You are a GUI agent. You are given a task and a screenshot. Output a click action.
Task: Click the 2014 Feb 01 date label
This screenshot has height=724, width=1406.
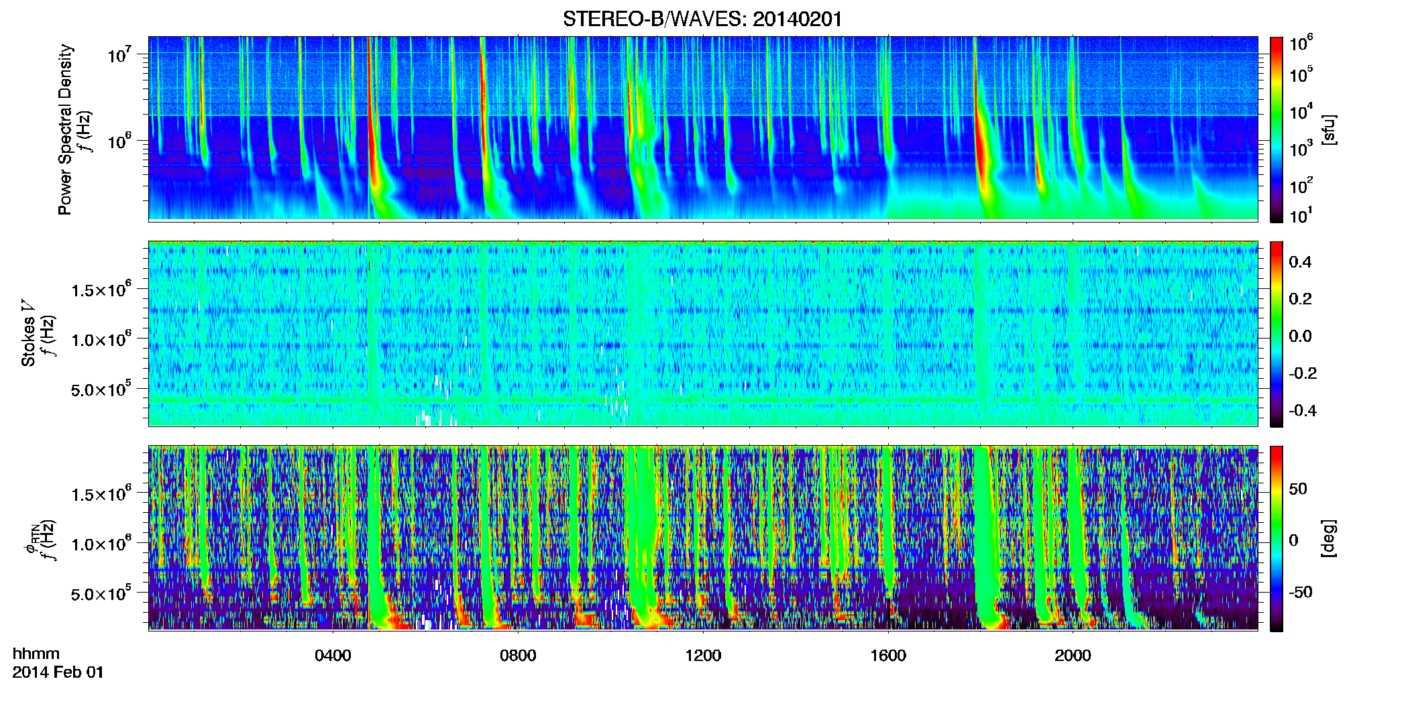click(x=58, y=672)
